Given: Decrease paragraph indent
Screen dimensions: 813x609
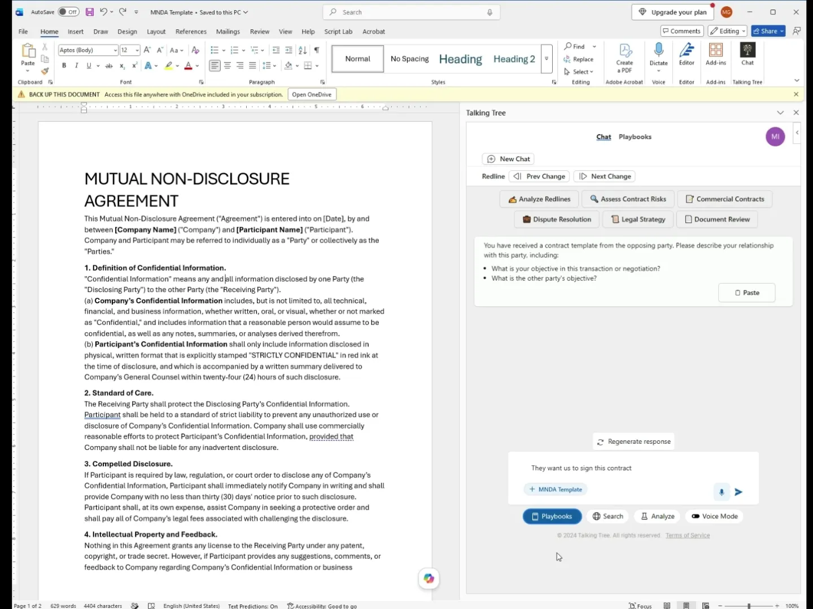Looking at the screenshot, I should (276, 50).
